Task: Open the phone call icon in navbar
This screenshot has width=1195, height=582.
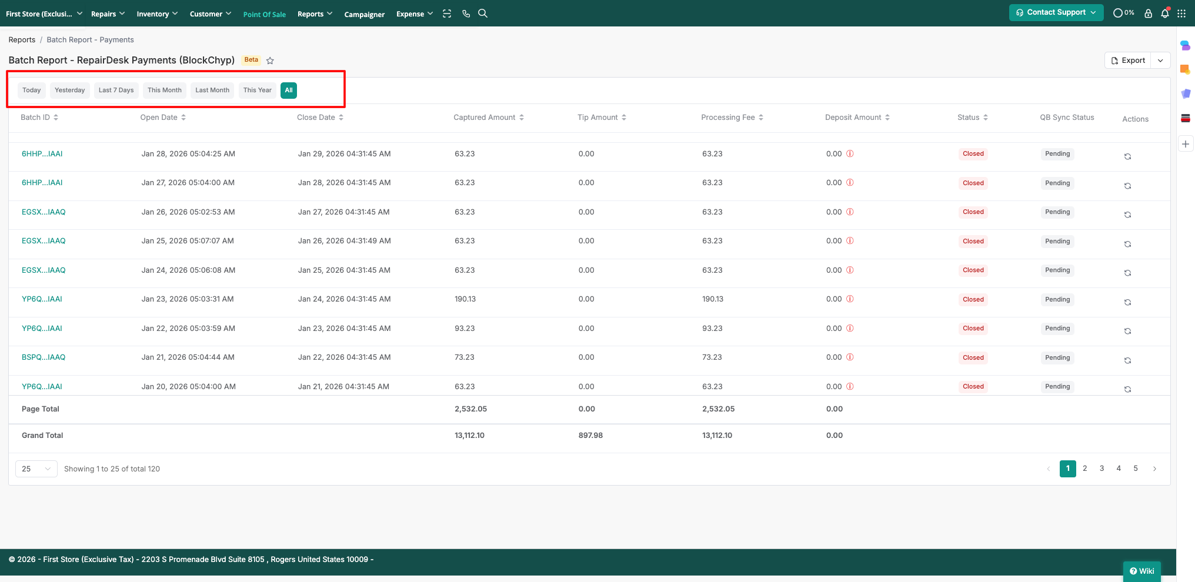Action: click(466, 14)
